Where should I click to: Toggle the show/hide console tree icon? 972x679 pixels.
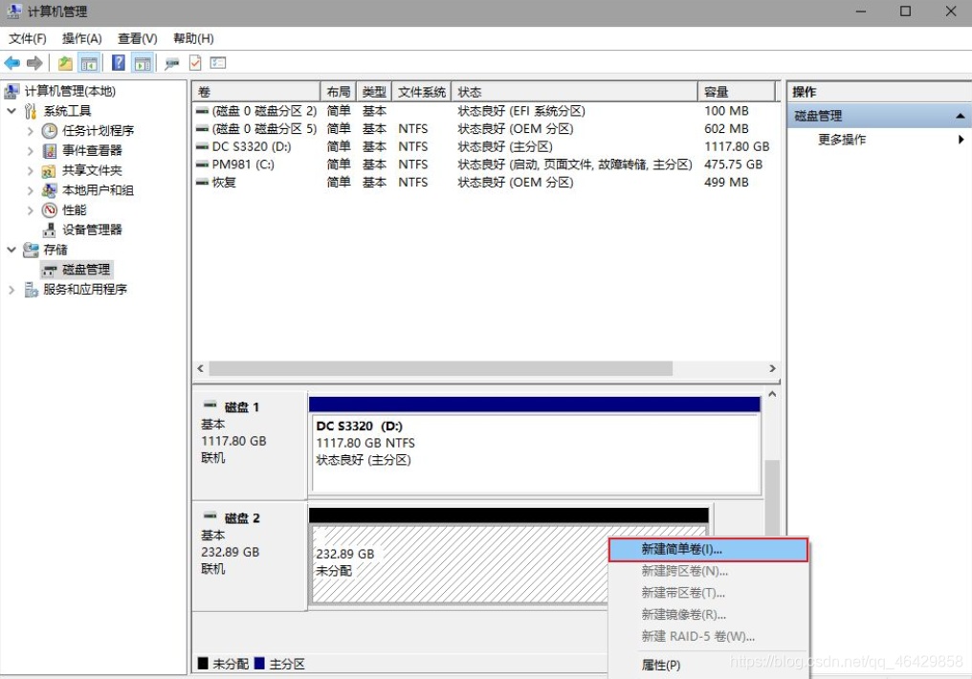pos(89,62)
